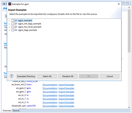The width and height of the screenshot is (132, 113).
Task: Open Import Examples link for axi_iic_2
Action: [x=66, y=102]
